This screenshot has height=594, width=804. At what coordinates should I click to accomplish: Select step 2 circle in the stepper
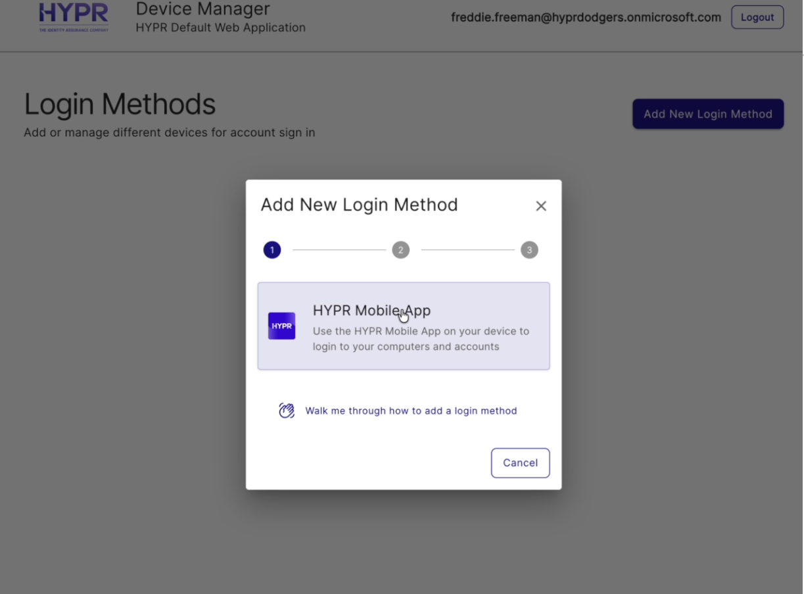click(x=400, y=250)
